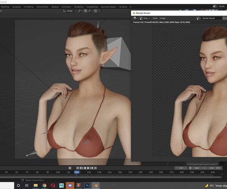Jump to the timeline start frame

(78, 168)
